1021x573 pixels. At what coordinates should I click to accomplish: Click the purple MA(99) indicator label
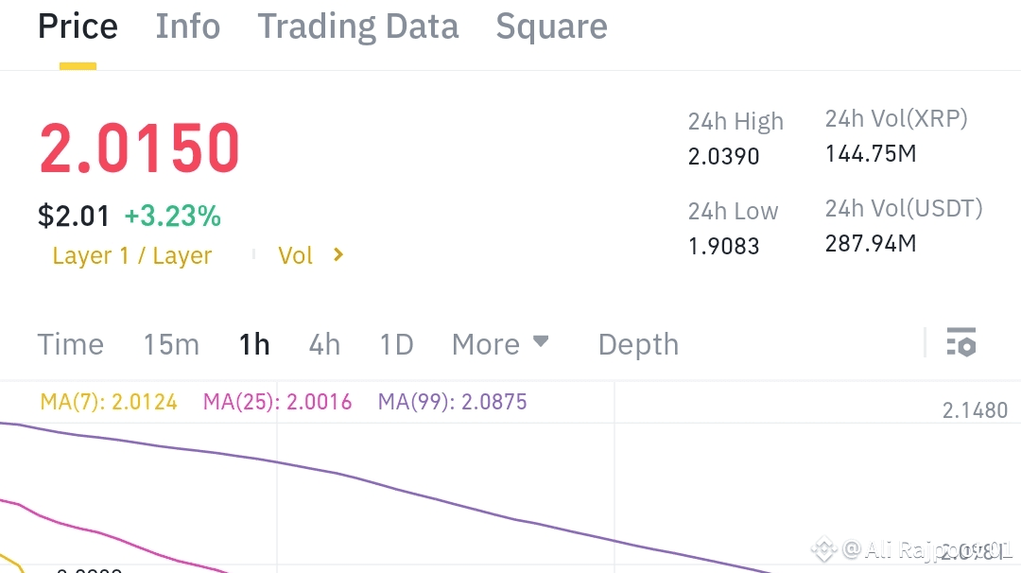tap(452, 402)
